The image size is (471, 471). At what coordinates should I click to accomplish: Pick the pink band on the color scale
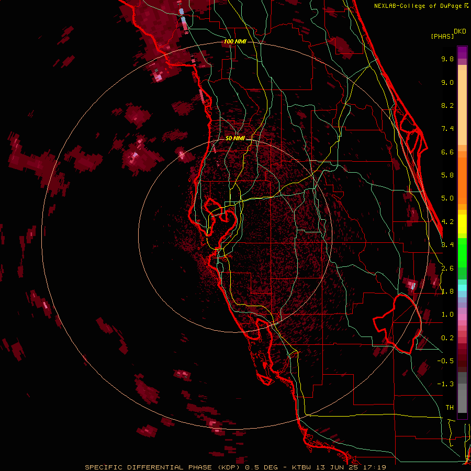pos(462,317)
